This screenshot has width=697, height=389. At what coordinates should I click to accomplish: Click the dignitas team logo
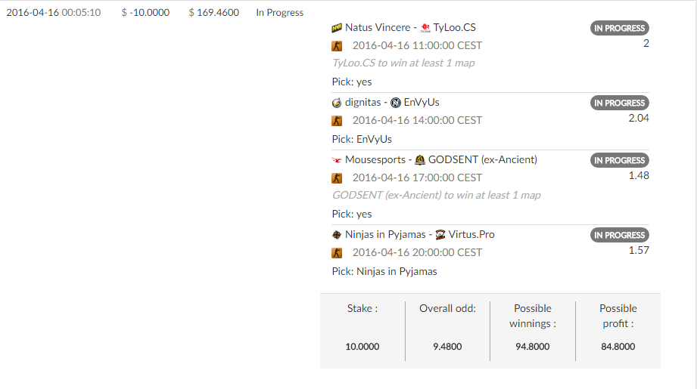pos(337,103)
